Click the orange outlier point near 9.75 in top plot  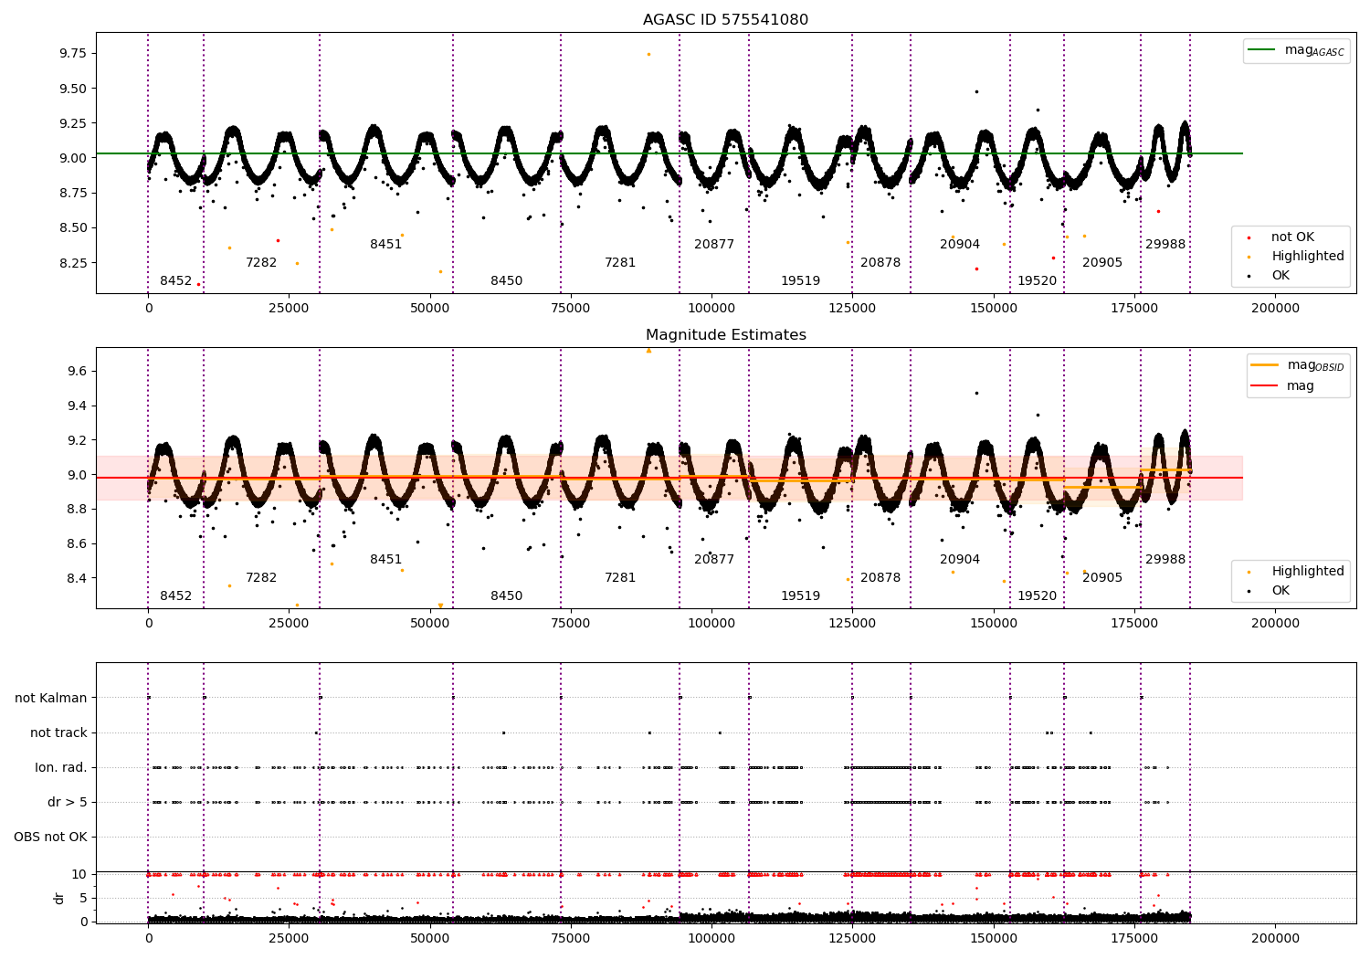(648, 54)
